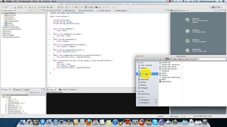227x127 pixels.
Task: Minimize the Project Explorer panel
Action: (42, 10)
